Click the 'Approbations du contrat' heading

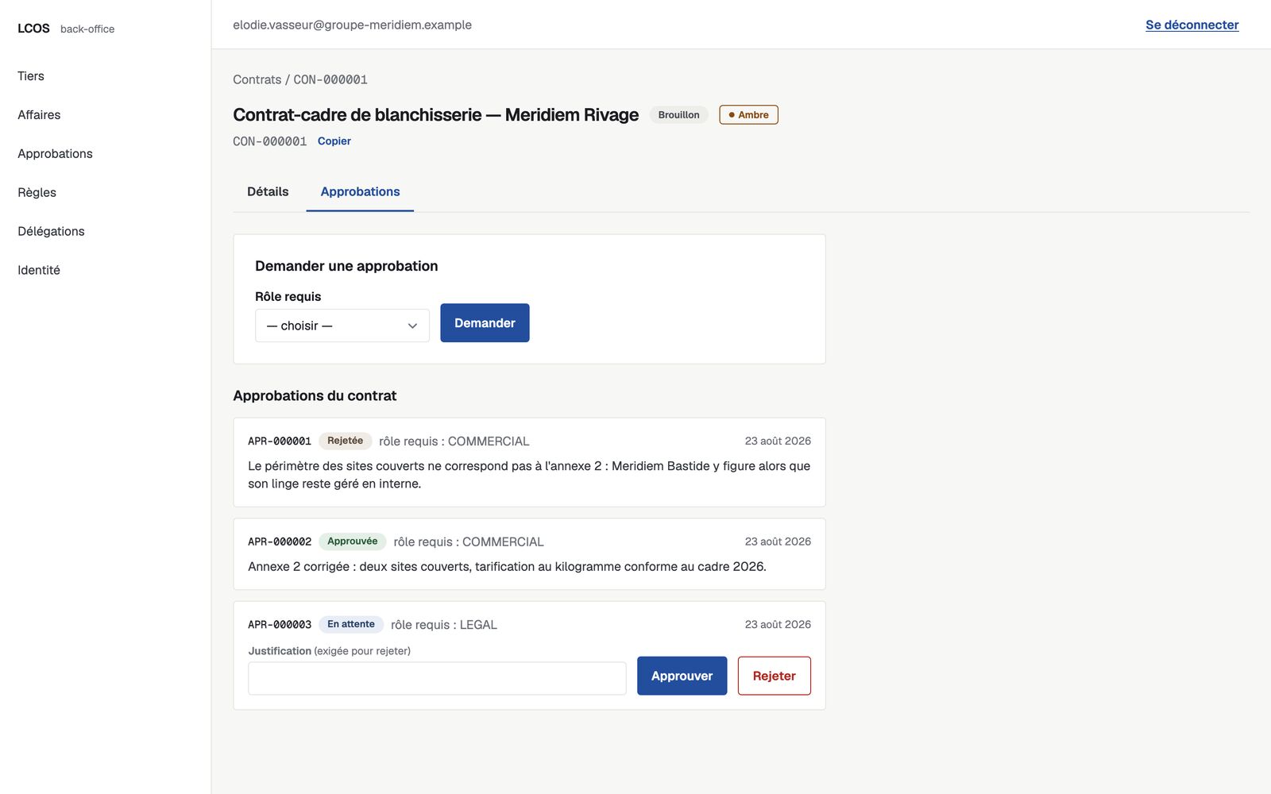click(315, 396)
